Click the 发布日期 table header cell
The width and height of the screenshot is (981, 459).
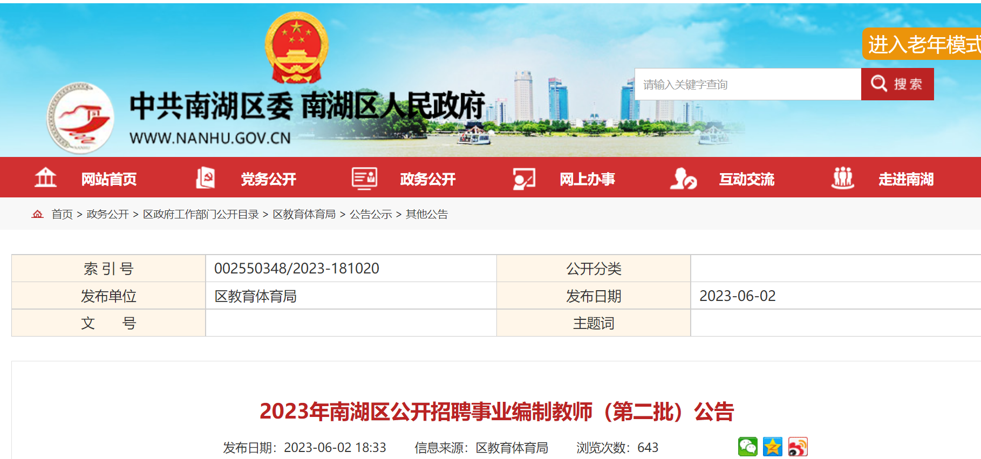[x=594, y=296]
